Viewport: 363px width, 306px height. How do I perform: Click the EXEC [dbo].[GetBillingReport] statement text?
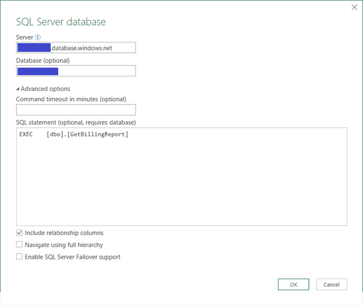[74, 134]
